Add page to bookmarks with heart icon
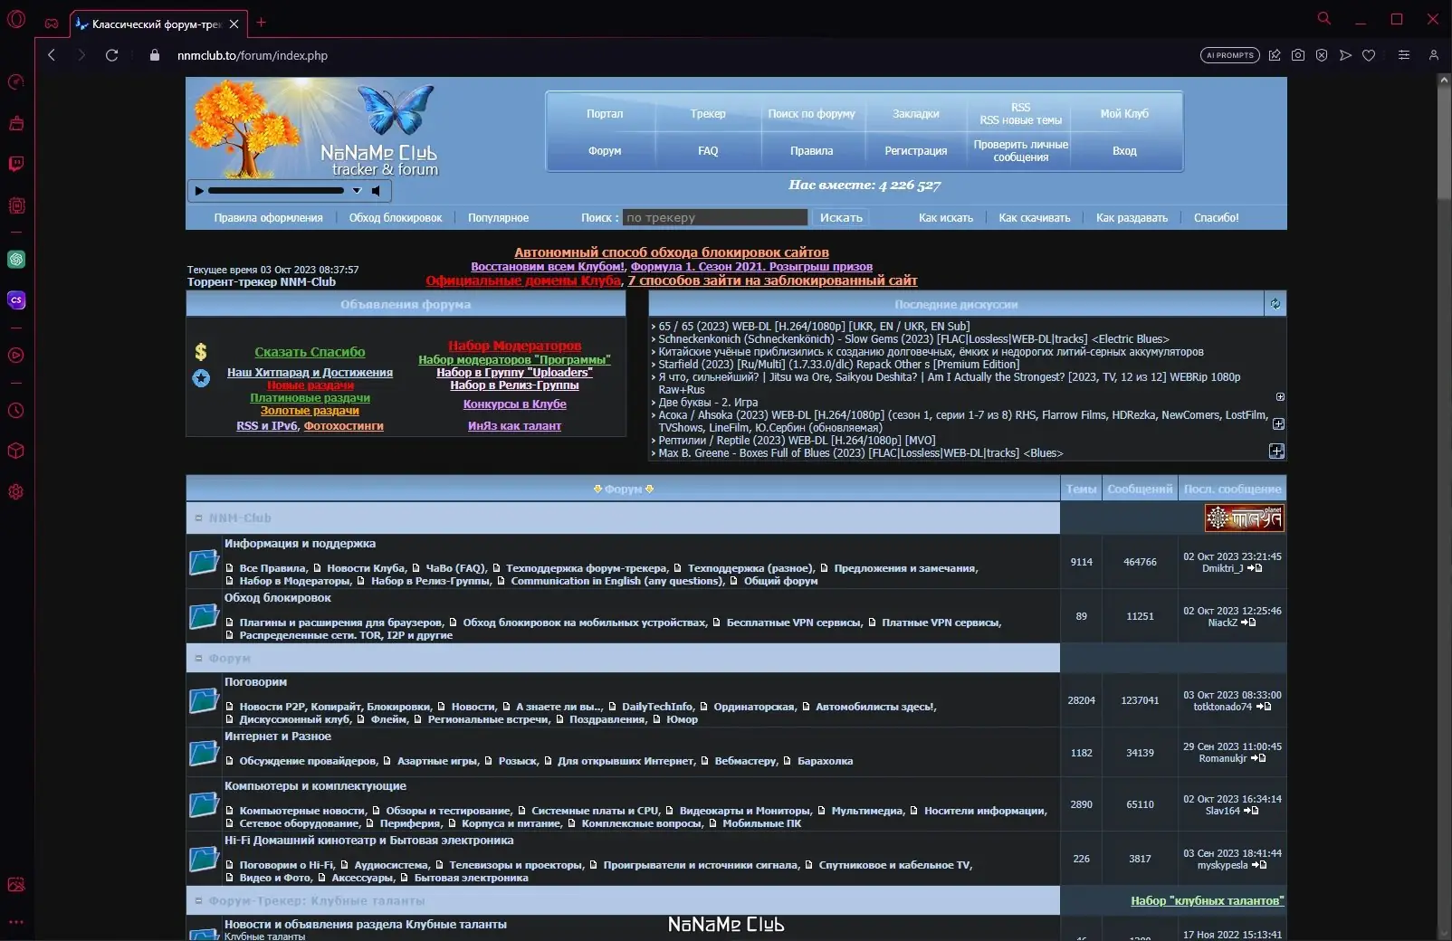Image resolution: width=1452 pixels, height=941 pixels. click(1369, 55)
